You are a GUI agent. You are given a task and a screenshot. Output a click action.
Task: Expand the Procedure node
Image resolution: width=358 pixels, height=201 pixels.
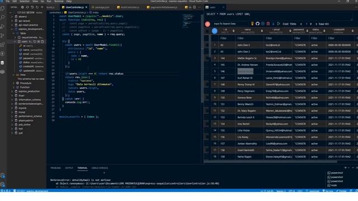(x=13, y=83)
